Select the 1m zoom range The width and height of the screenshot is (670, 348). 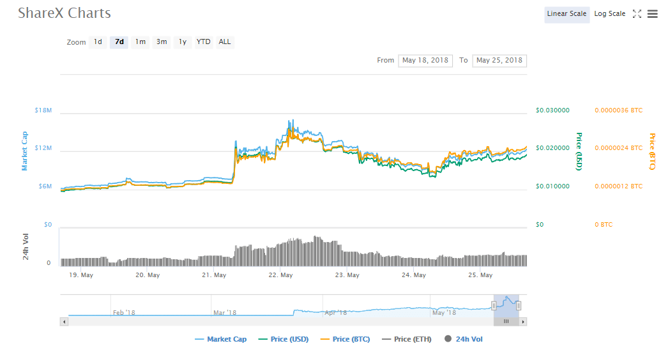141,42
